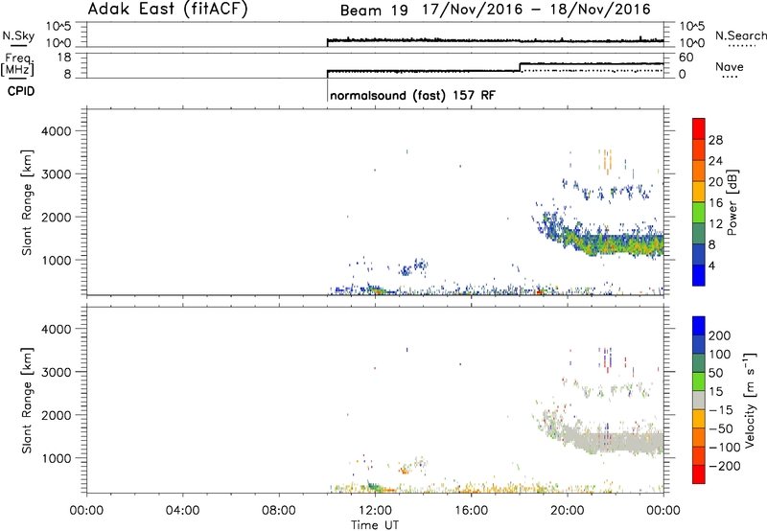The image size is (767, 531).
Task: Click '3000' tick of the power panel
Action: [56, 174]
